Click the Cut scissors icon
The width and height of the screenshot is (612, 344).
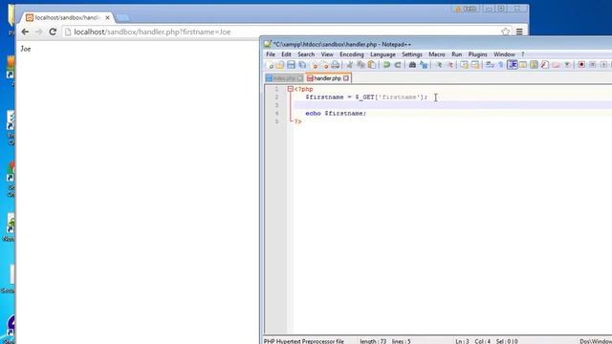pos(349,65)
